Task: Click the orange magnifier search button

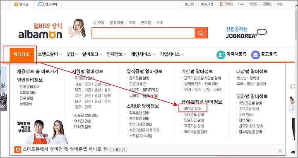Action: pos(201,33)
